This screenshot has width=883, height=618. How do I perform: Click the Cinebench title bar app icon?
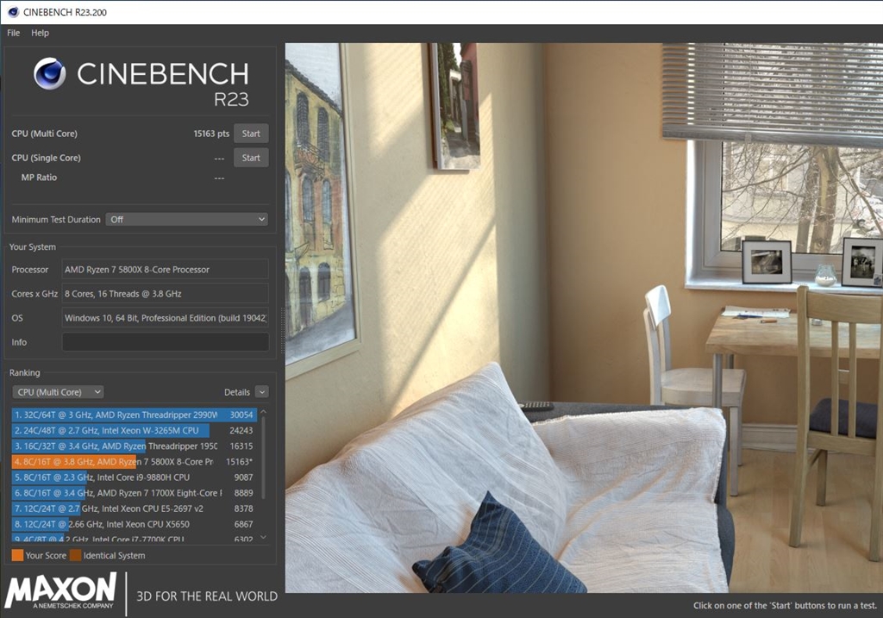(13, 12)
